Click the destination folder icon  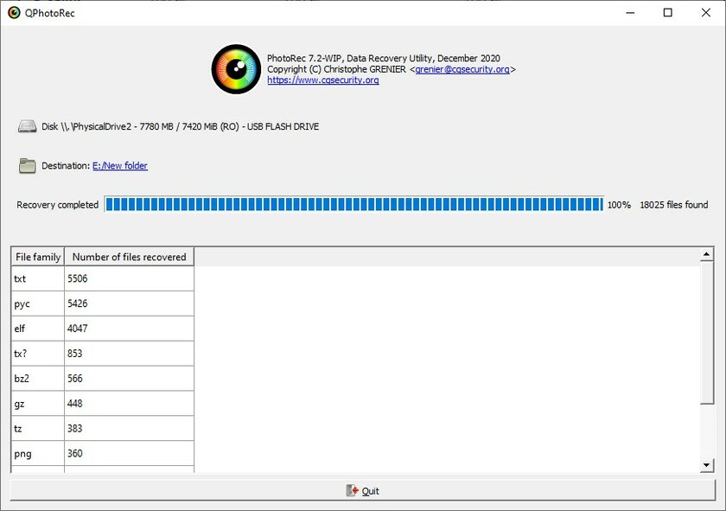(28, 165)
